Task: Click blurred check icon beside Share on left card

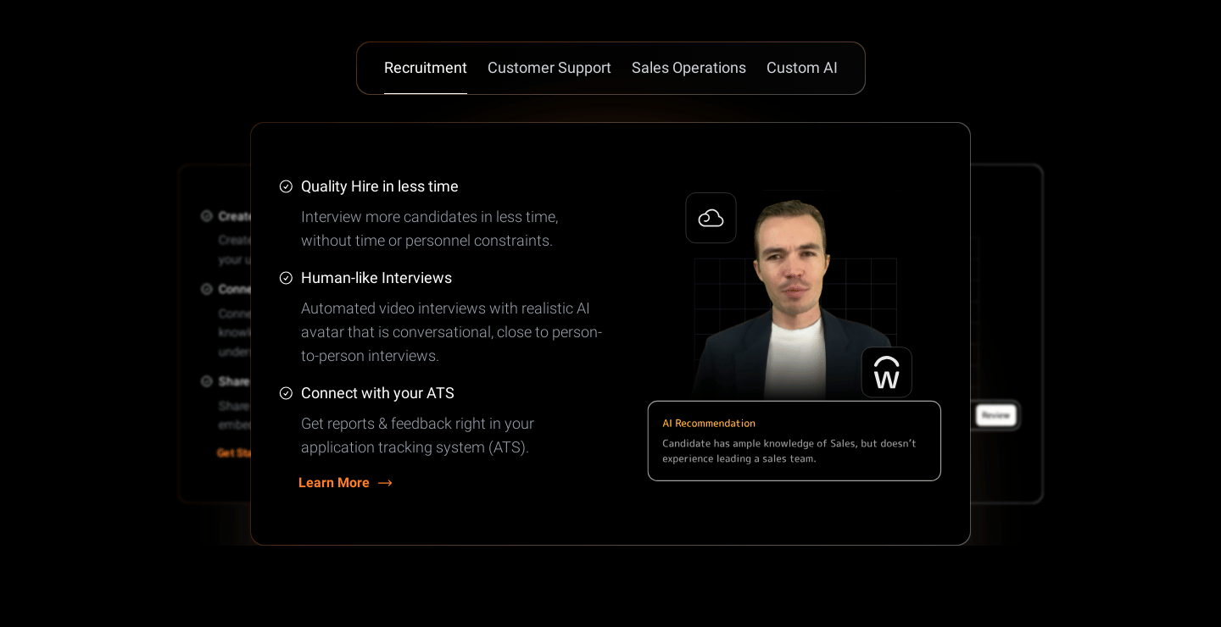Action: [x=206, y=381]
